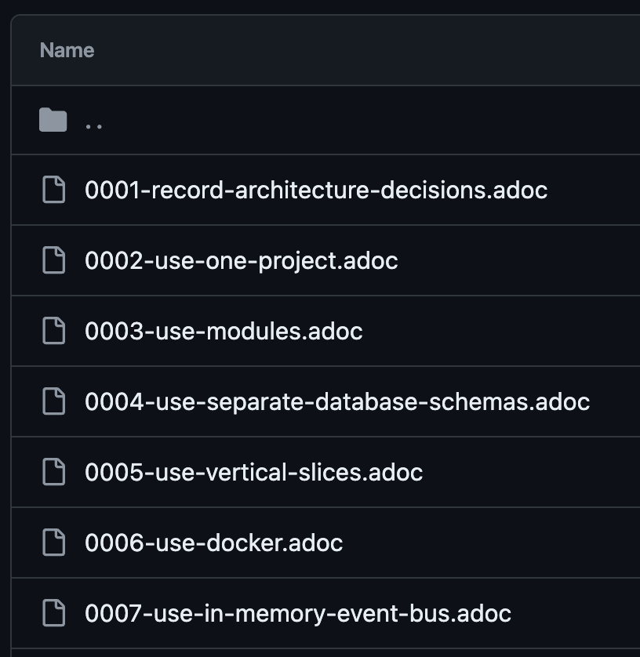Open the 0005-use-vertical-slices.adoc file
Screen dimensions: 640x657
253,472
